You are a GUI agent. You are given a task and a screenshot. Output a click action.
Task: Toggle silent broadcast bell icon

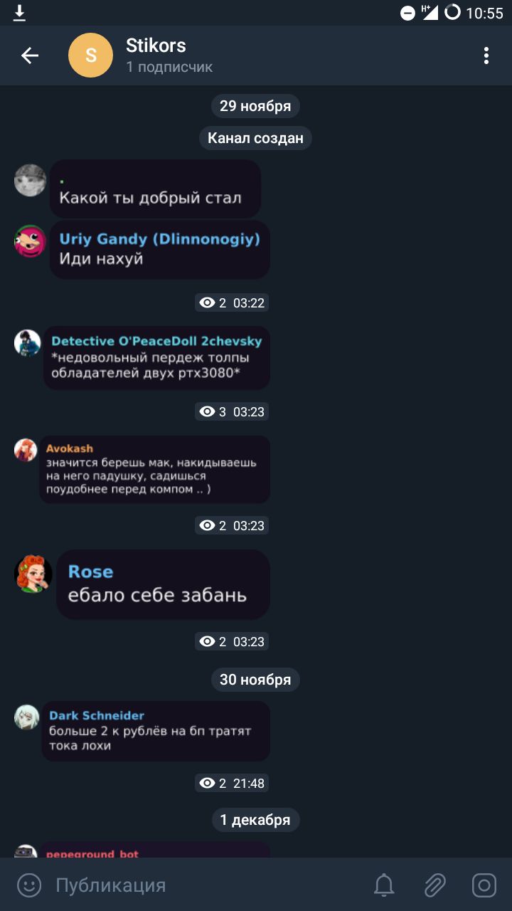tap(384, 885)
